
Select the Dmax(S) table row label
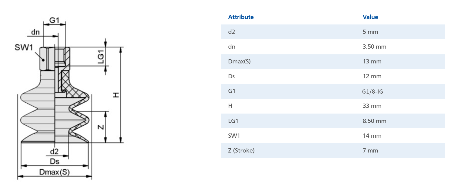239,61
